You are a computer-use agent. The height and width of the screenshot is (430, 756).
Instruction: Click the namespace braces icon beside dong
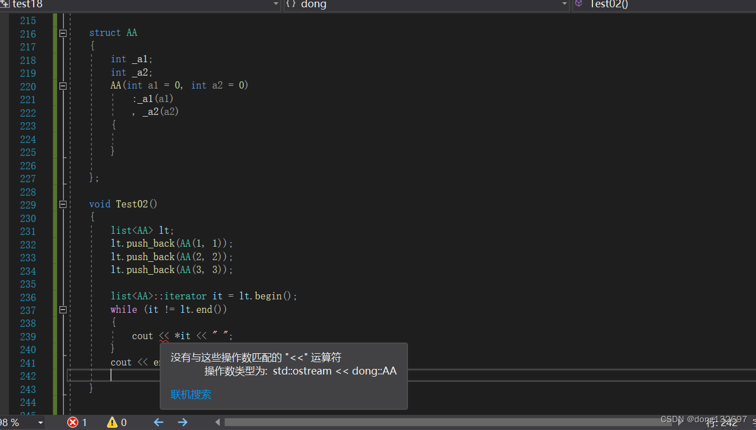point(290,4)
